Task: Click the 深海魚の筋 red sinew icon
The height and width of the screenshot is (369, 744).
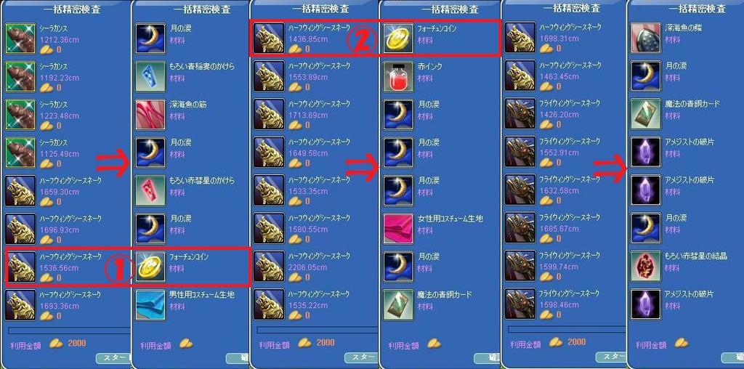Action: pyautogui.click(x=150, y=114)
